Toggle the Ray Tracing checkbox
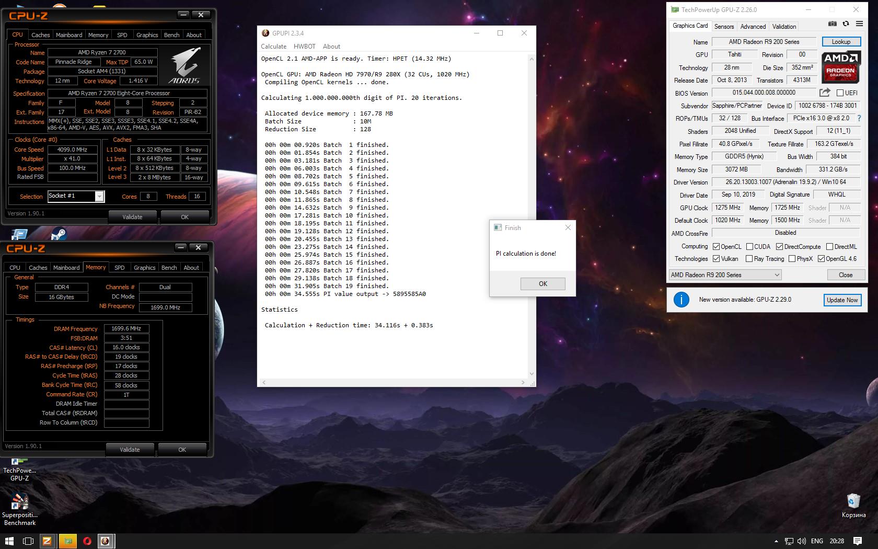 (x=749, y=259)
